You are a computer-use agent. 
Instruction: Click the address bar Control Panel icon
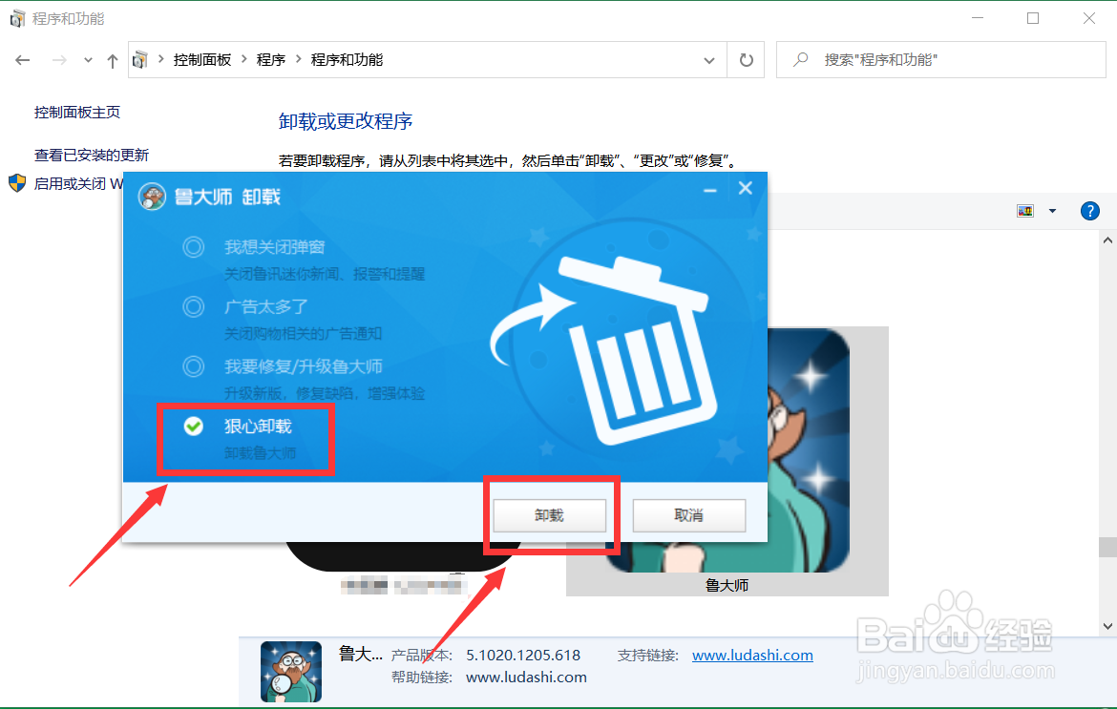[140, 60]
